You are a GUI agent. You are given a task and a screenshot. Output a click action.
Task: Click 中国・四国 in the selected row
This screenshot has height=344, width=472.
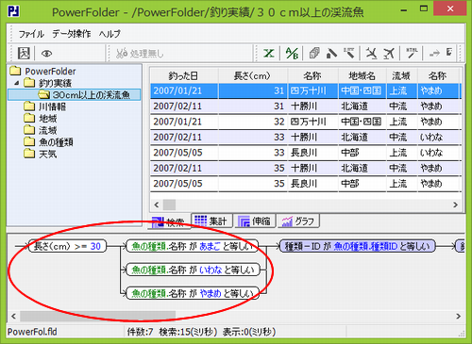click(362, 90)
